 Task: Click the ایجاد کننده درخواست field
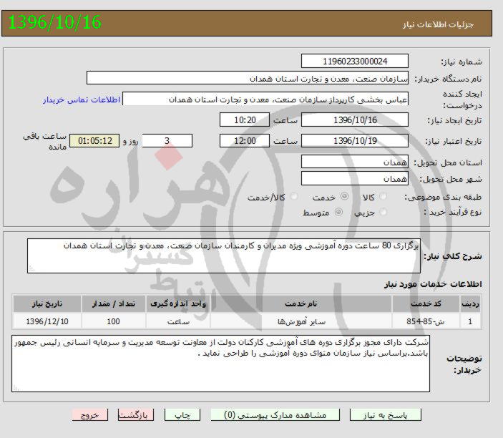pyautogui.click(x=265, y=99)
